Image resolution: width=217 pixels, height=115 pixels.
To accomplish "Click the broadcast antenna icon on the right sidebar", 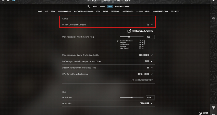I will point(213,107).
